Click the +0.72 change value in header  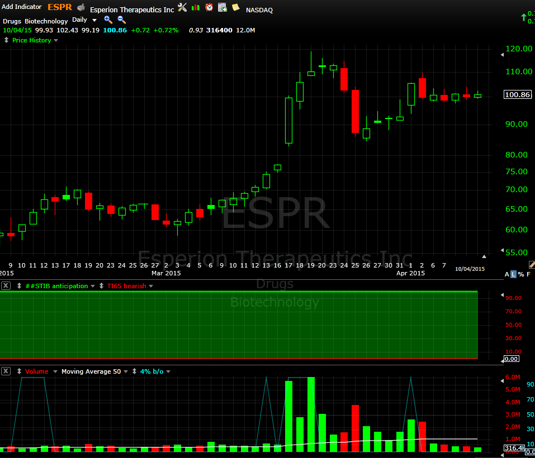pos(140,30)
